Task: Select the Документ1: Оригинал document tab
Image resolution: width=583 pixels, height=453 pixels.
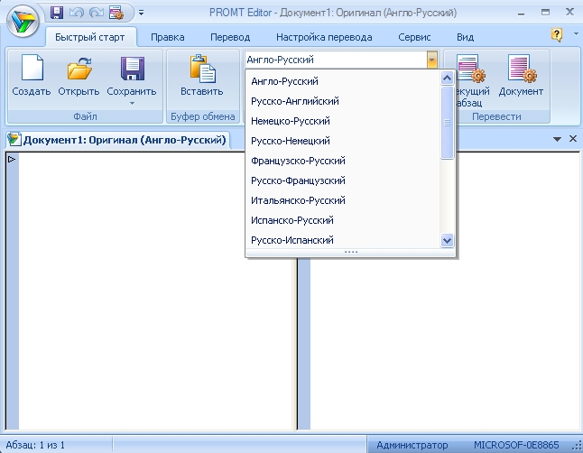Action: coord(117,140)
